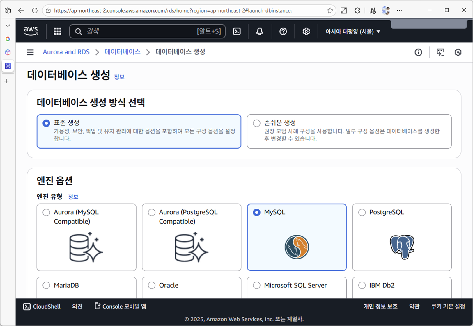The height and width of the screenshot is (326, 473).
Task: Toggle the hamburger side navigation menu
Action: click(30, 52)
